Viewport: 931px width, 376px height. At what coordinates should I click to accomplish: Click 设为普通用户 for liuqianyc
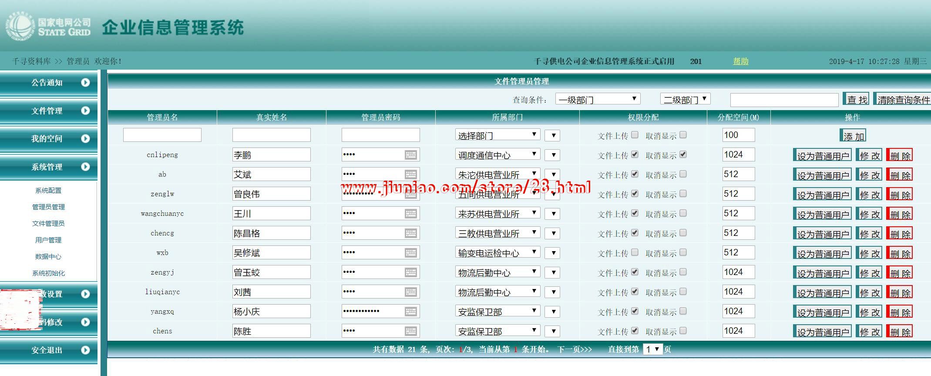pos(823,292)
